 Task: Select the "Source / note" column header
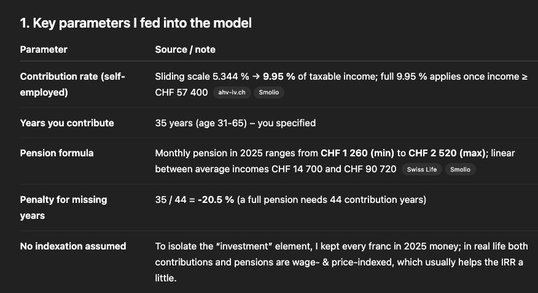185,49
